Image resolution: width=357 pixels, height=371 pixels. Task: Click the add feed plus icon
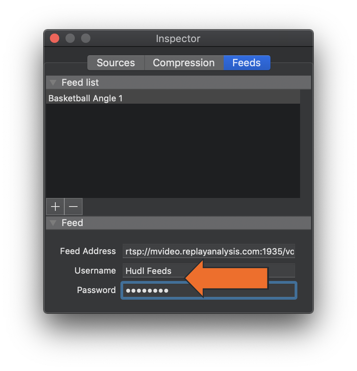coord(55,207)
